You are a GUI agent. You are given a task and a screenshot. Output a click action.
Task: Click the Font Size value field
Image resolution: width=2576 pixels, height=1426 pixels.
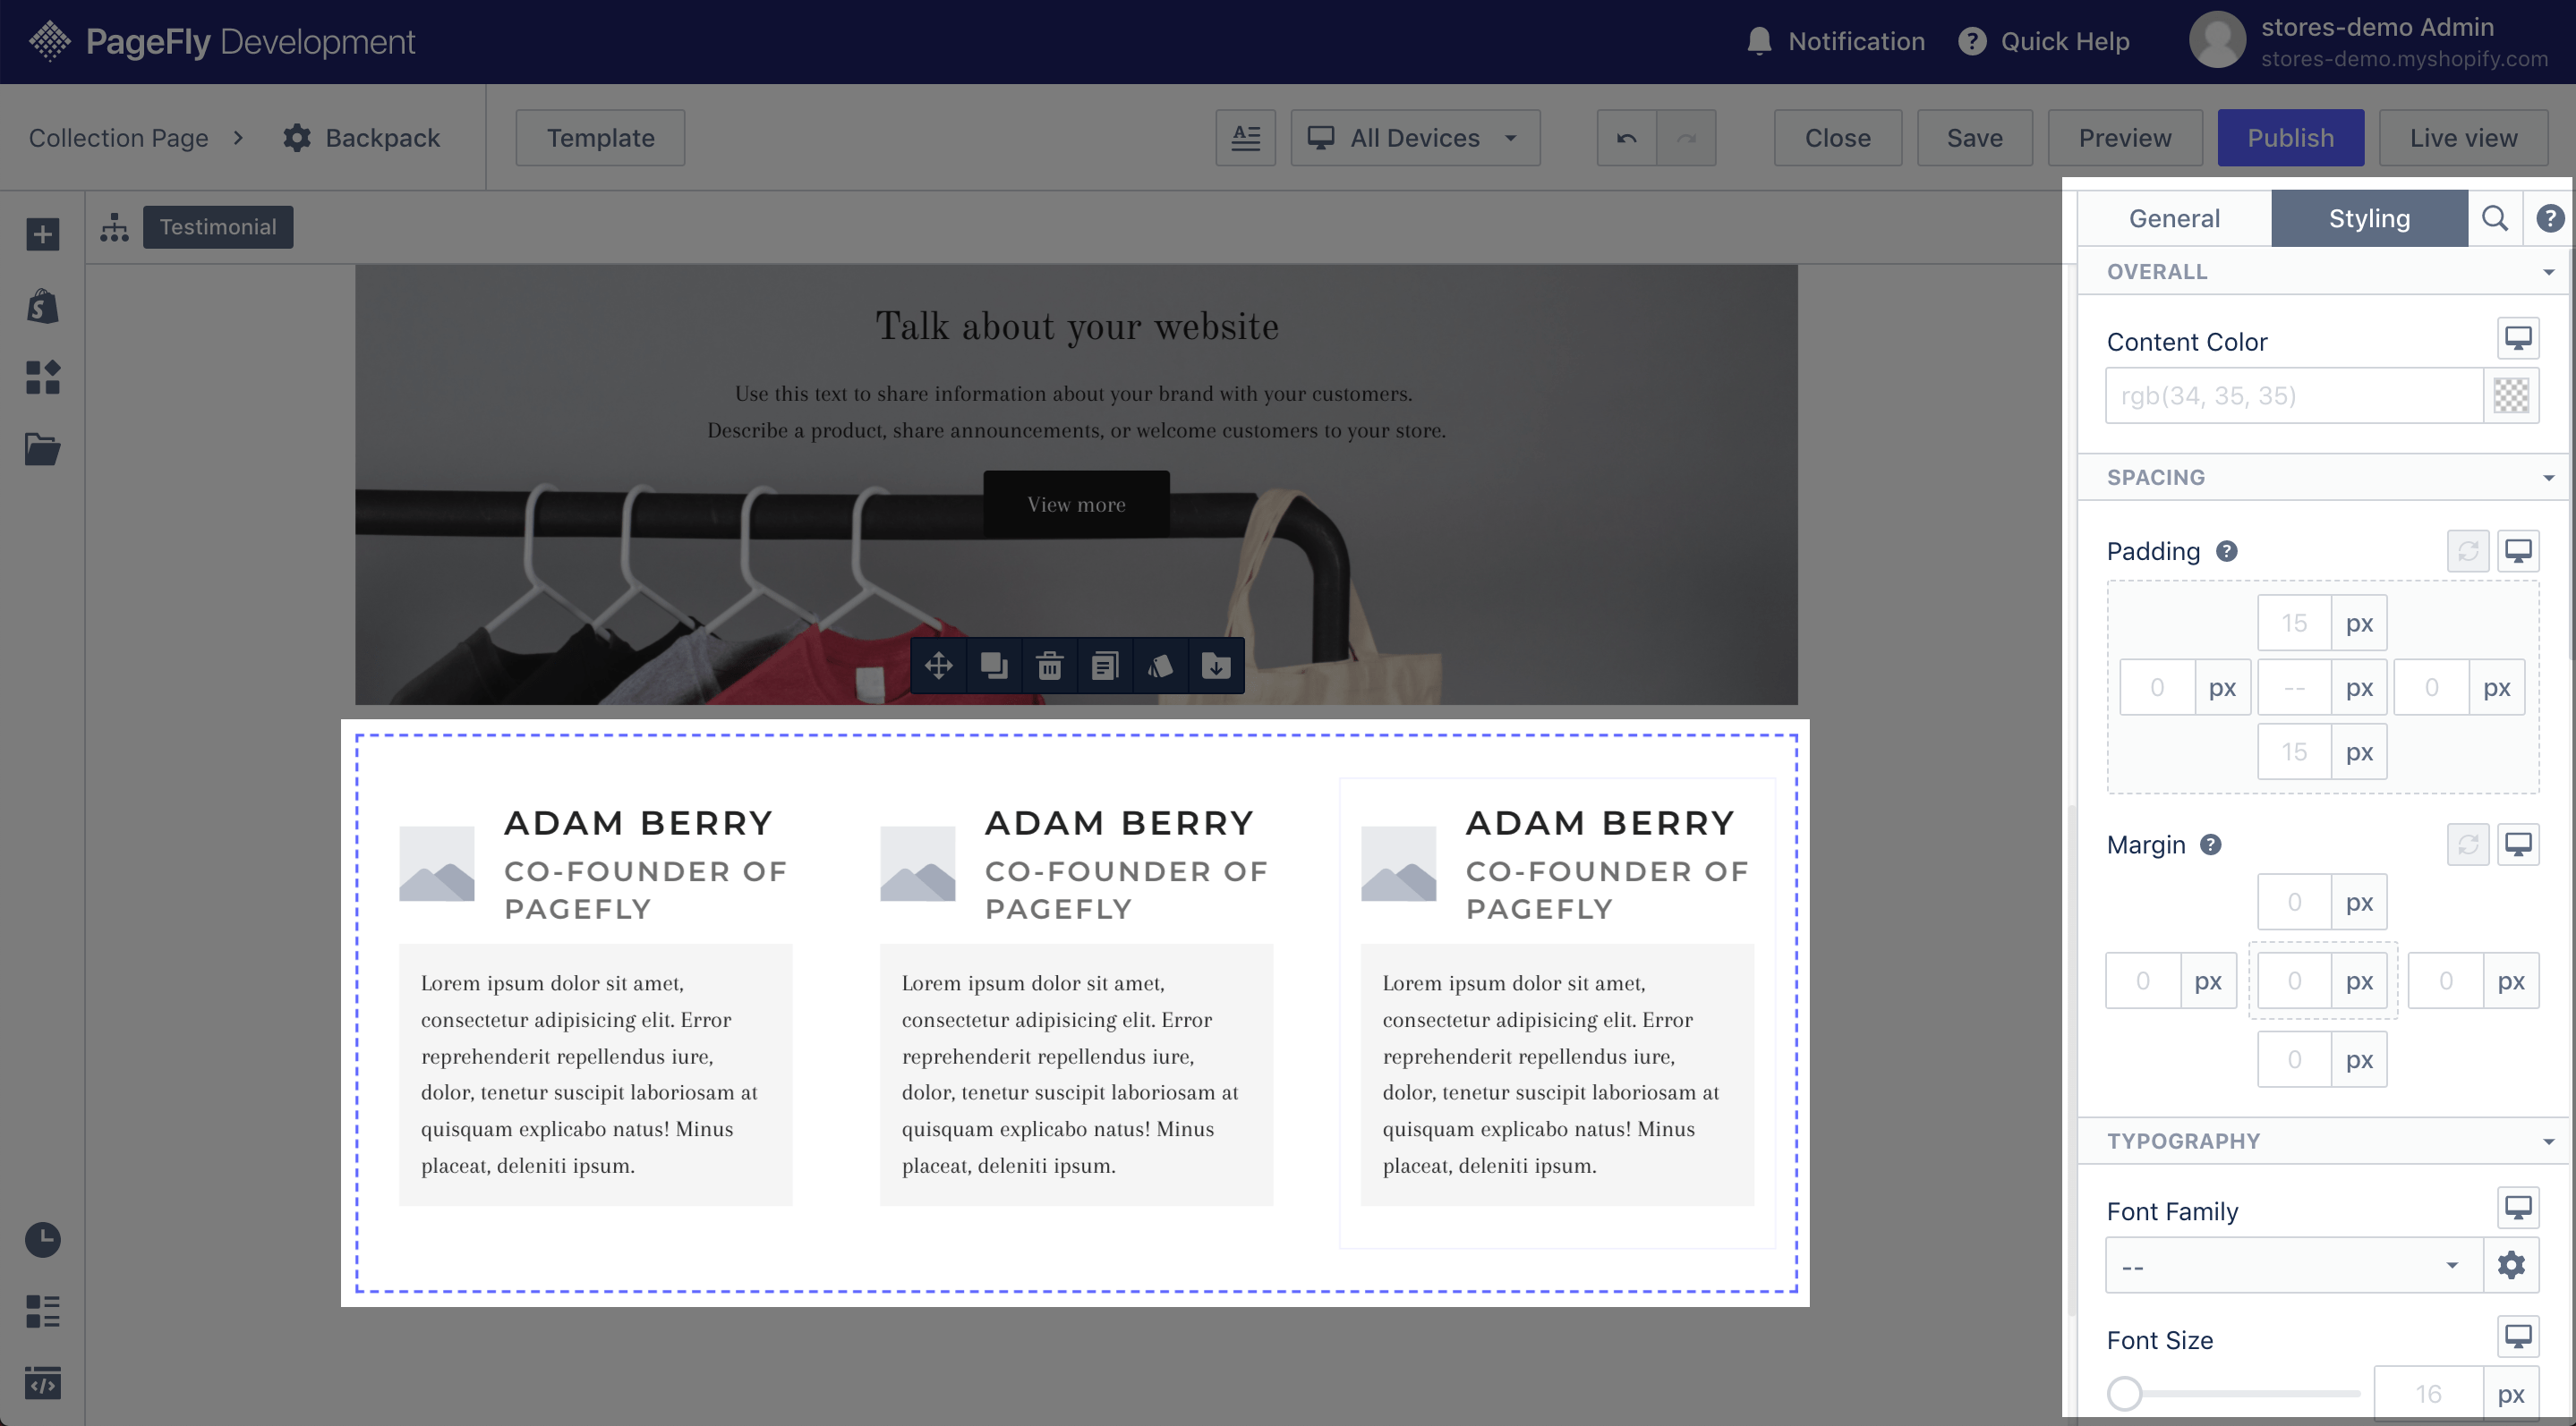pyautogui.click(x=2428, y=1394)
